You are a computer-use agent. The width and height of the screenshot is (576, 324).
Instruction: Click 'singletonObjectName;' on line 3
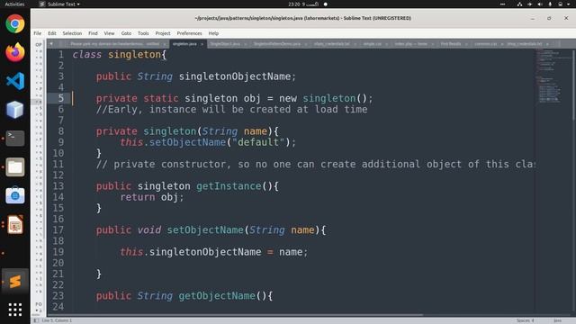tap(238, 76)
